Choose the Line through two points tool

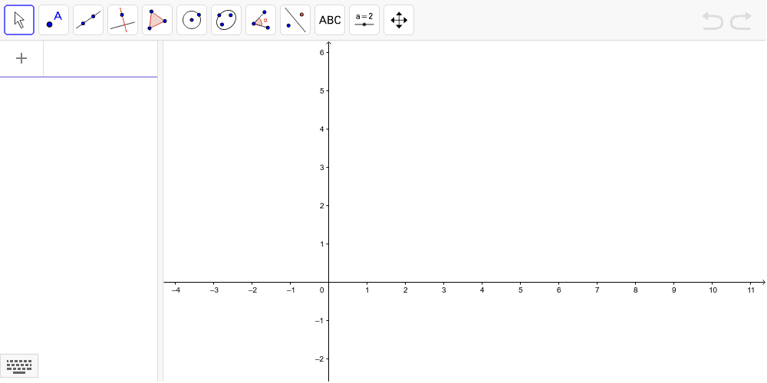point(88,20)
